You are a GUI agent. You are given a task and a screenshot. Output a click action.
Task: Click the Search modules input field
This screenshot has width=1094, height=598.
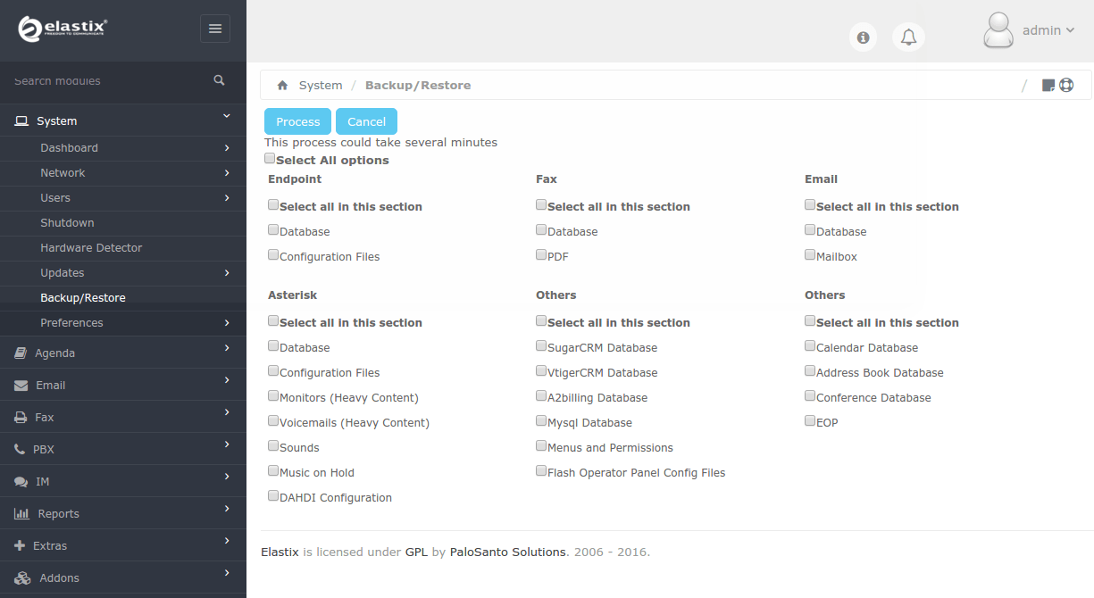coord(107,80)
